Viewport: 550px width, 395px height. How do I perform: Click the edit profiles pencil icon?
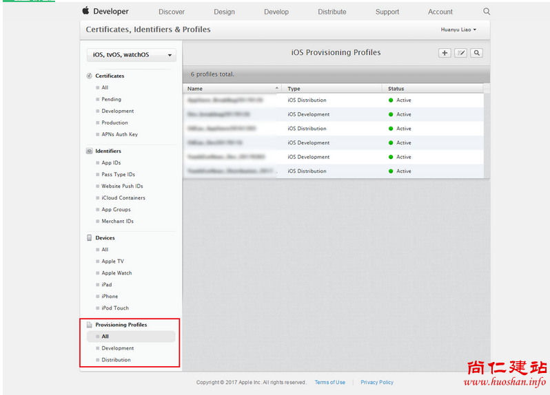[x=460, y=53]
